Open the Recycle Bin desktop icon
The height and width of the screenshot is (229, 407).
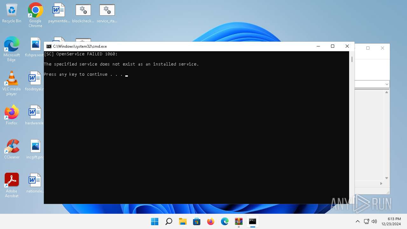pos(12,13)
